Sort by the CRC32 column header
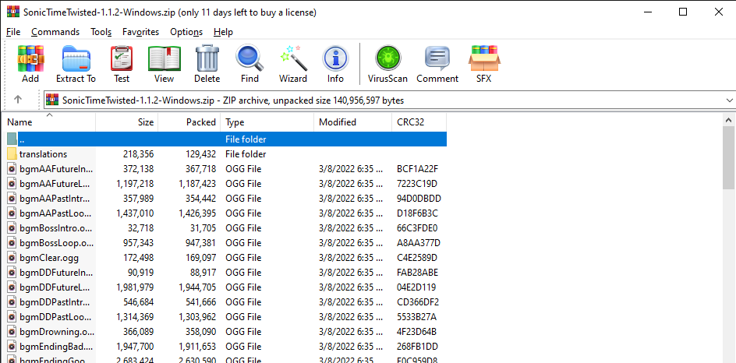The height and width of the screenshot is (363, 736). (419, 122)
